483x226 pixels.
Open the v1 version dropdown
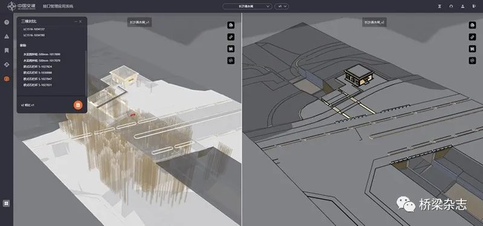coord(281,6)
